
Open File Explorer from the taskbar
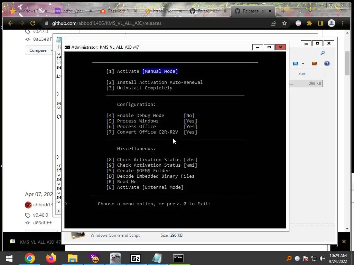[73, 258]
